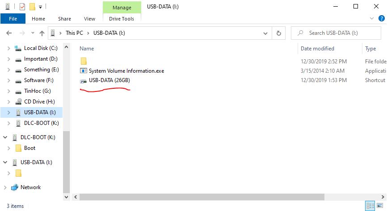The image size is (387, 211).
Task: Expand Software (F:) drive node
Action: (8, 80)
